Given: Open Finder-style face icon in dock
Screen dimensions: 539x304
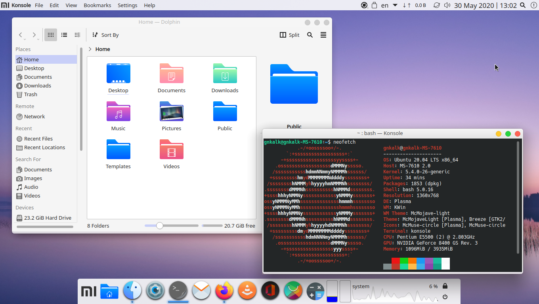Looking at the screenshot, I should click(132, 291).
